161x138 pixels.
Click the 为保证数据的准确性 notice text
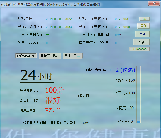click(48, 123)
